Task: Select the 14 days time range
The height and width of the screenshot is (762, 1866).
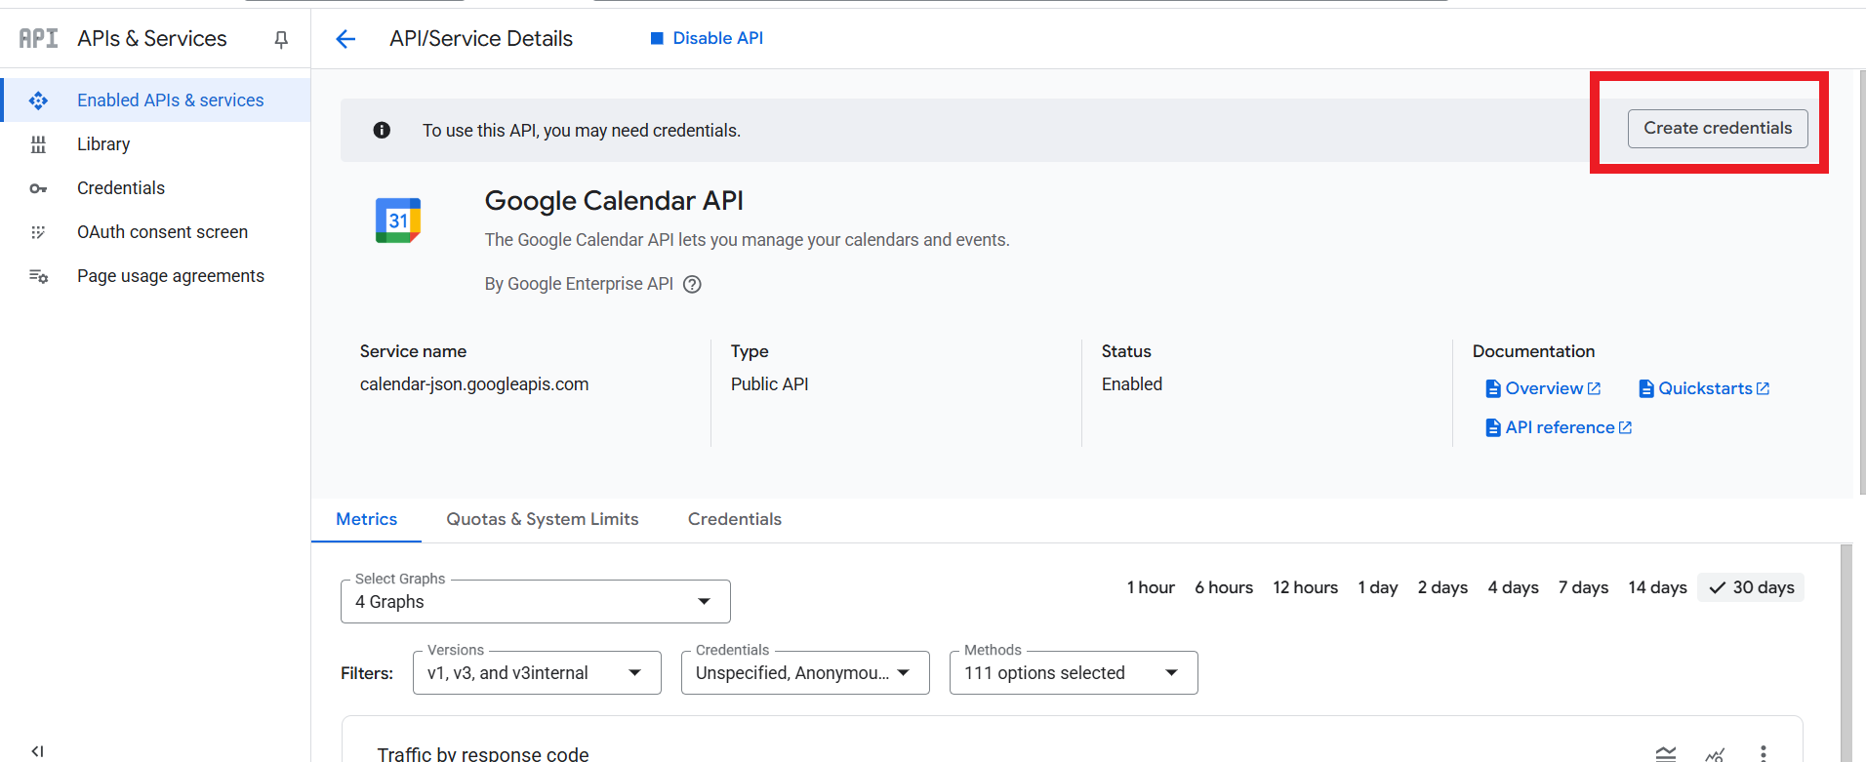Action: tap(1657, 587)
